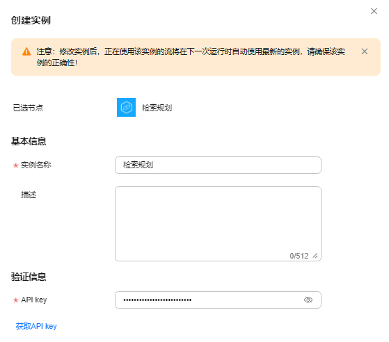Click the orange warning triangle icon

(x=26, y=52)
